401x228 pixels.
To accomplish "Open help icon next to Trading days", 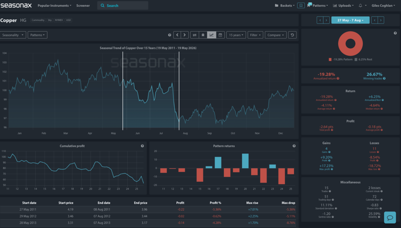I will point(333,200).
